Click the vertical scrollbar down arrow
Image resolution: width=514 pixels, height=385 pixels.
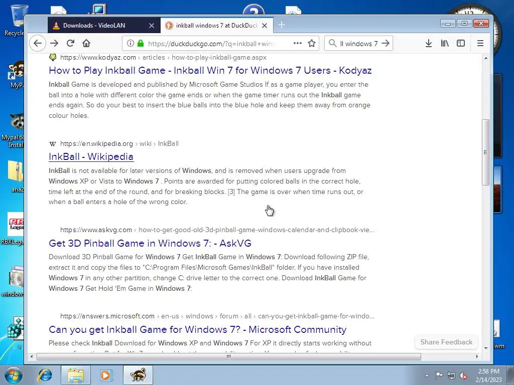[486, 348]
